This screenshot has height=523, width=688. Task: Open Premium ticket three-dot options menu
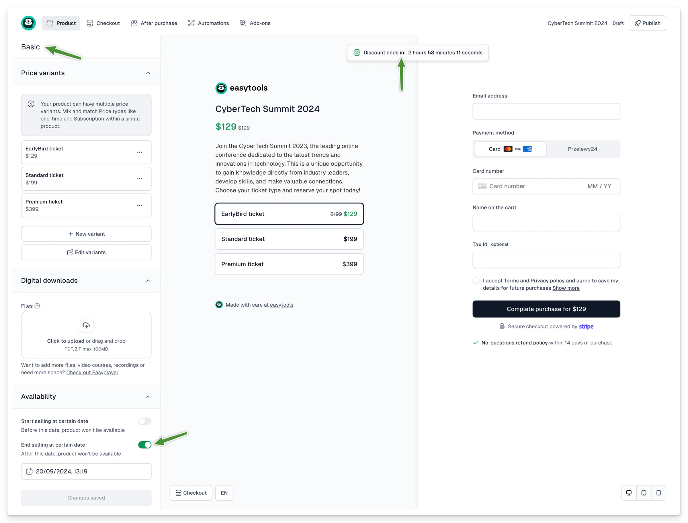(x=140, y=205)
